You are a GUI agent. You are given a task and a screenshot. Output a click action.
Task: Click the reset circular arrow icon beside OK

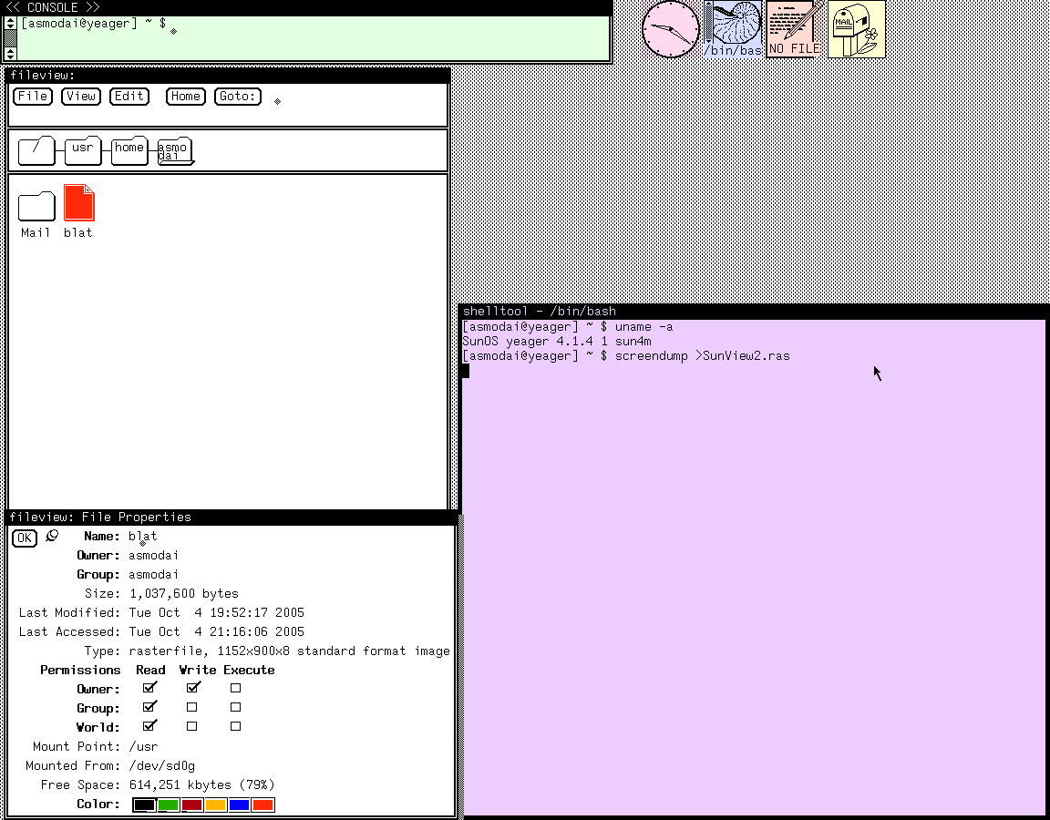(x=52, y=536)
